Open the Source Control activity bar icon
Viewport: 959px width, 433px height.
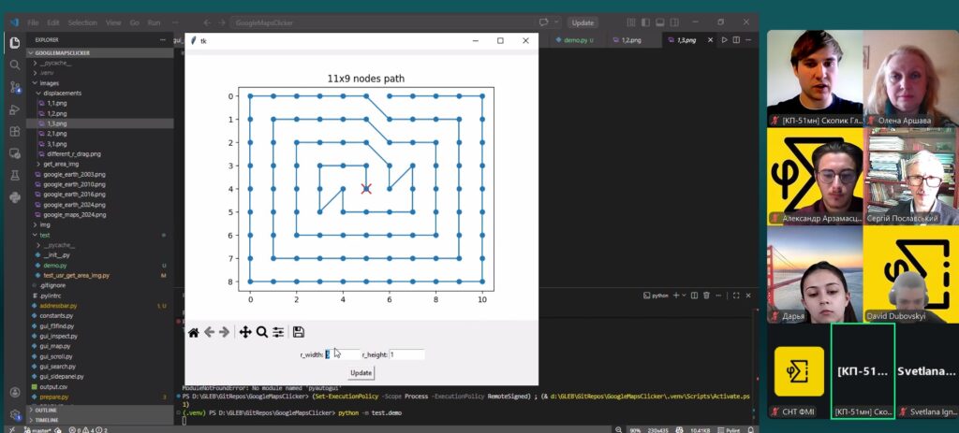(15, 87)
